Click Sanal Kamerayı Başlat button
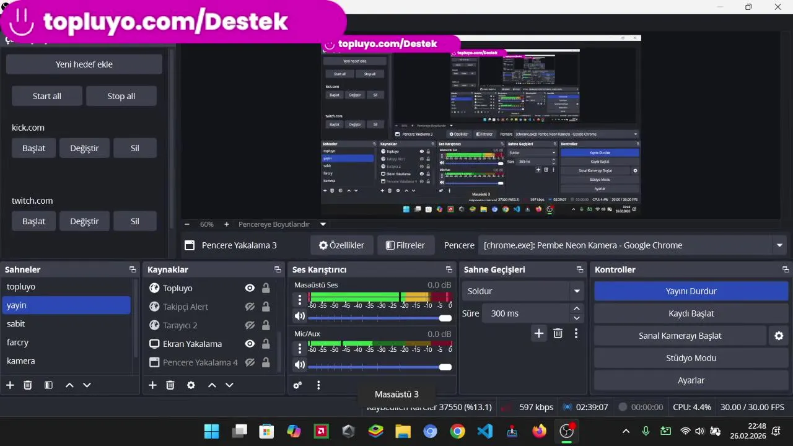793x446 pixels. pos(680,336)
